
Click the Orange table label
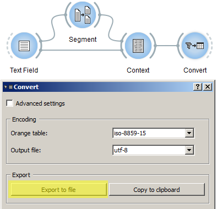tap(29, 133)
